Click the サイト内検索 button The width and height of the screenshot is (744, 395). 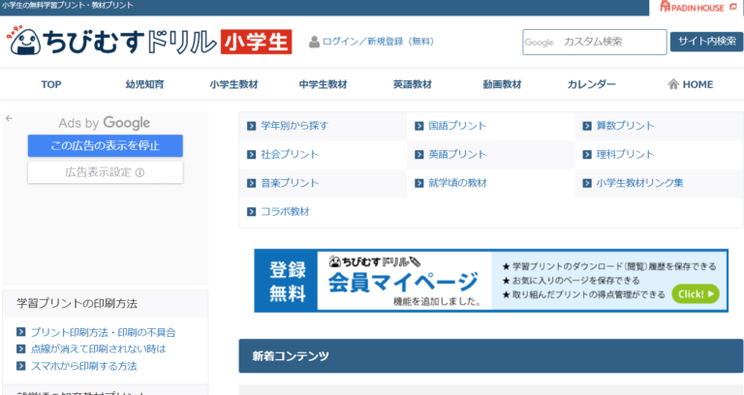coord(706,42)
